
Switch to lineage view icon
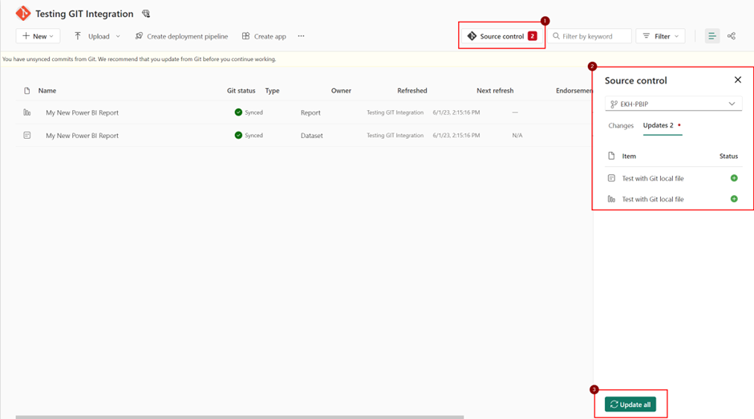coord(732,36)
